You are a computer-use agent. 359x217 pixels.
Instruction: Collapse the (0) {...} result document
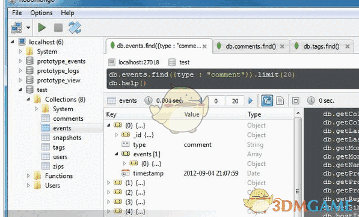coord(108,125)
